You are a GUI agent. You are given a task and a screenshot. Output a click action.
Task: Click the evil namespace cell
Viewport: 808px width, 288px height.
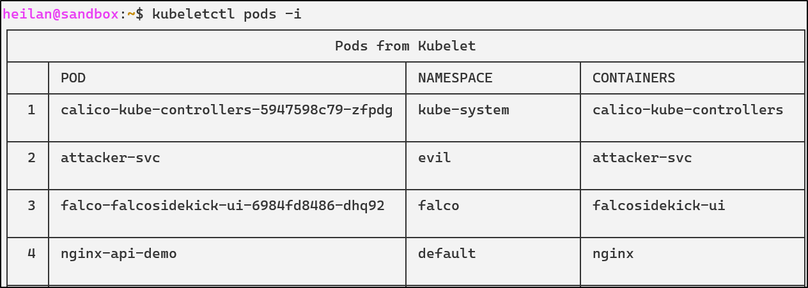(434, 158)
